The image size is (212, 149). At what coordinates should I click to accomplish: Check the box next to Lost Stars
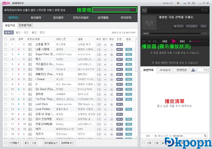pyautogui.click(x=6, y=104)
